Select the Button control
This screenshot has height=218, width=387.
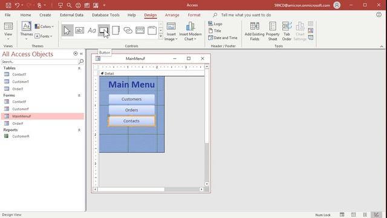(103, 30)
